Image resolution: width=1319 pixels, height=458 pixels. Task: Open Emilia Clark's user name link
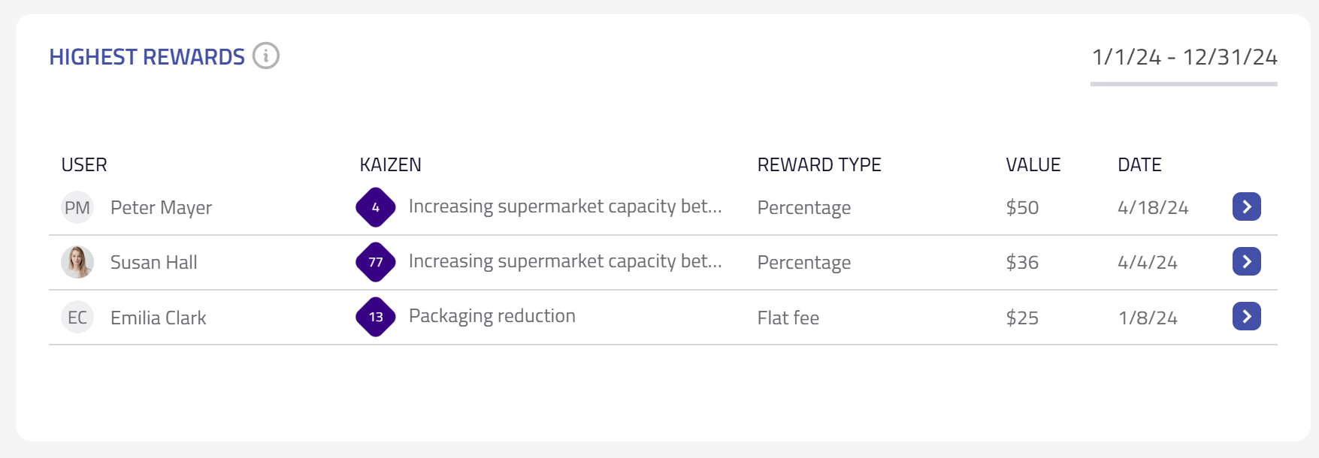pyautogui.click(x=158, y=318)
